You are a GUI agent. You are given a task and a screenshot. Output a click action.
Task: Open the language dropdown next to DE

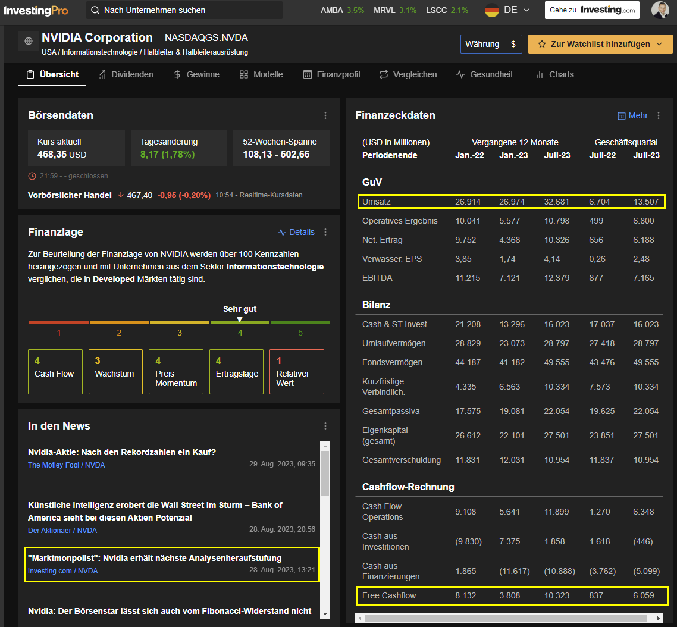(x=526, y=10)
